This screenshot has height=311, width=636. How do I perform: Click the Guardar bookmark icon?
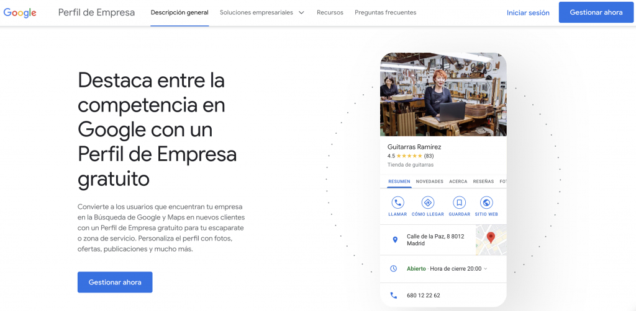(x=459, y=203)
